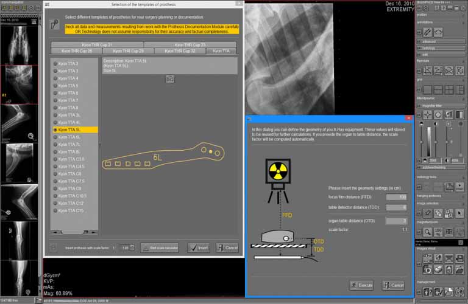
Task: Click Execute in the X-ray geometry dialog
Action: 361,285
